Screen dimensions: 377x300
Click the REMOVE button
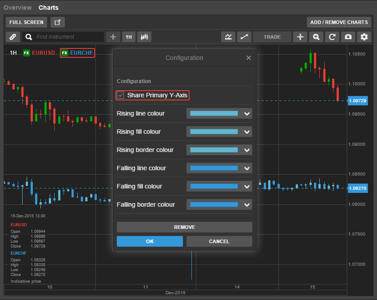(184, 227)
